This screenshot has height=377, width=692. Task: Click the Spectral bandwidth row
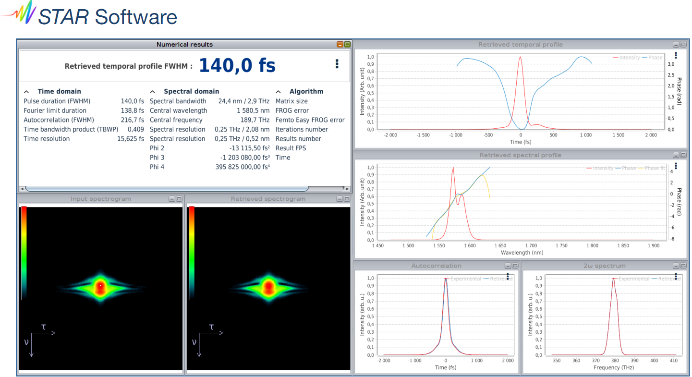[x=209, y=101]
